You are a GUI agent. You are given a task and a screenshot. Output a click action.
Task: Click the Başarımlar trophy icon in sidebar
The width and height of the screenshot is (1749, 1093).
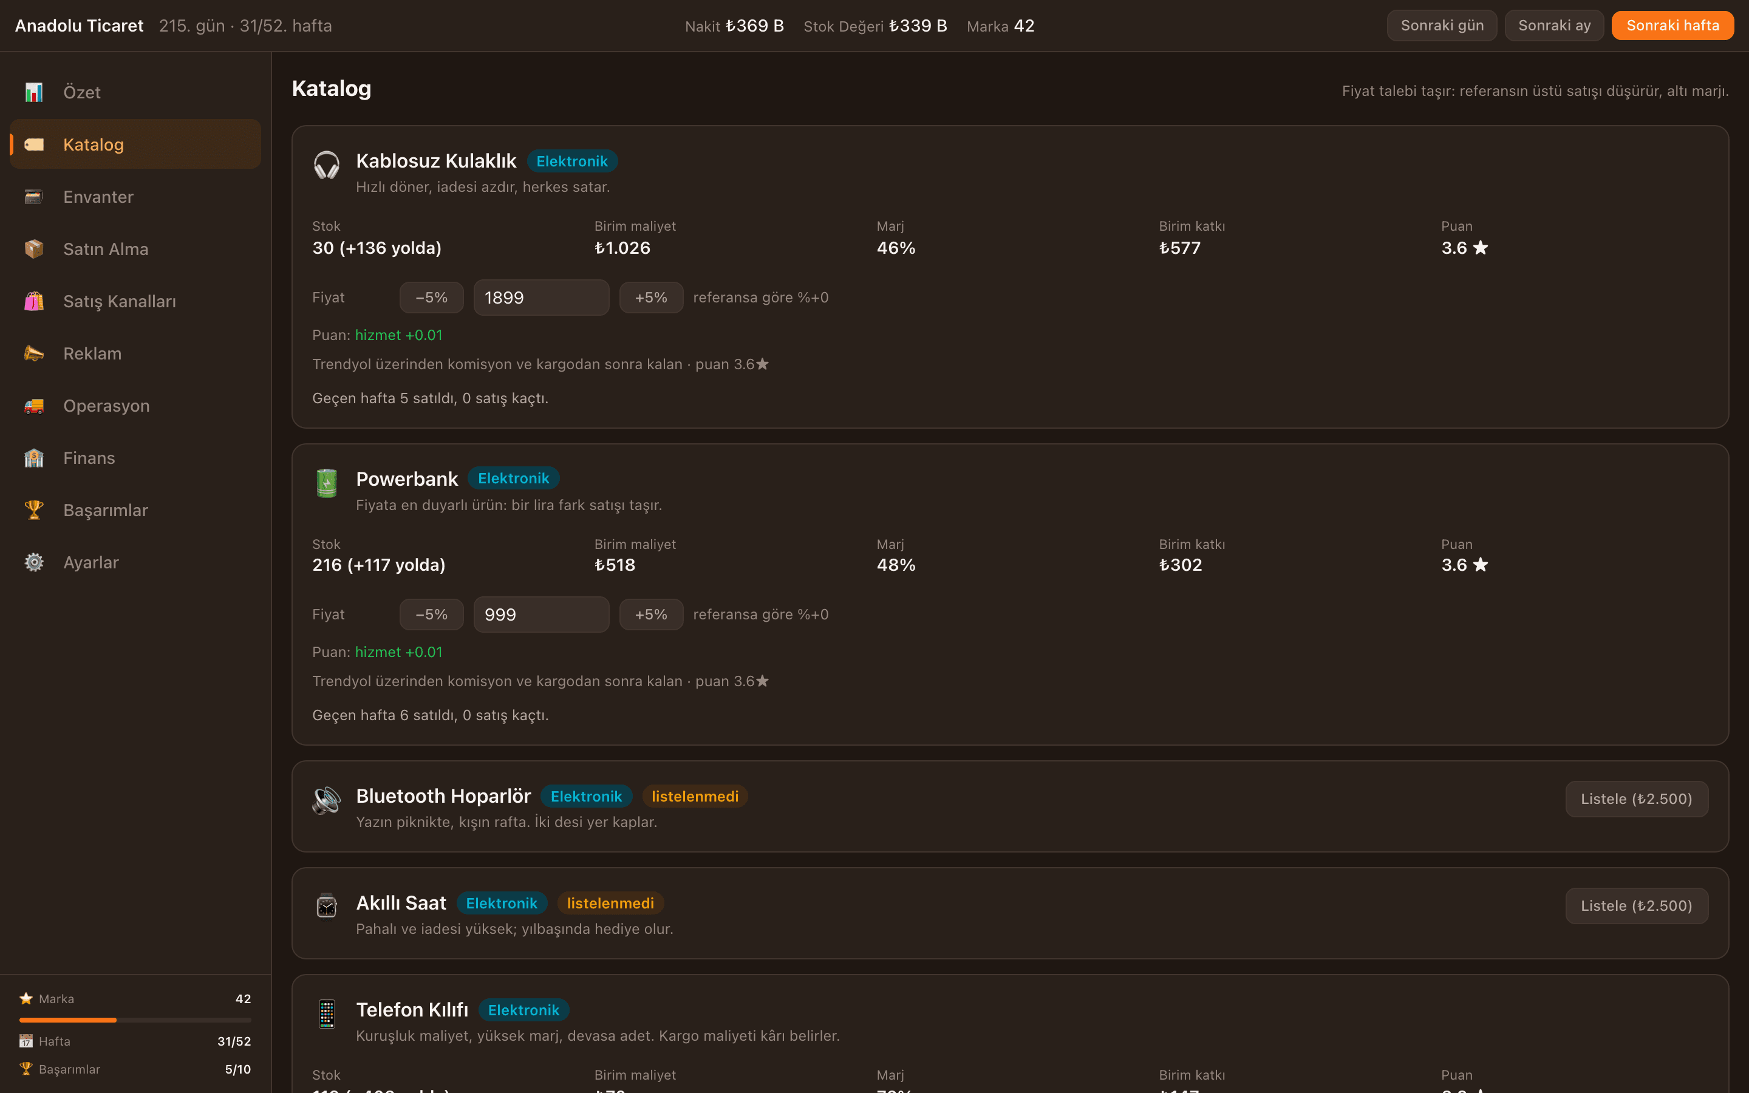(x=34, y=510)
